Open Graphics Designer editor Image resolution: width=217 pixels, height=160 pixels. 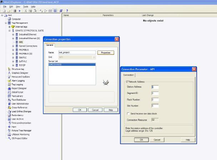20,73
